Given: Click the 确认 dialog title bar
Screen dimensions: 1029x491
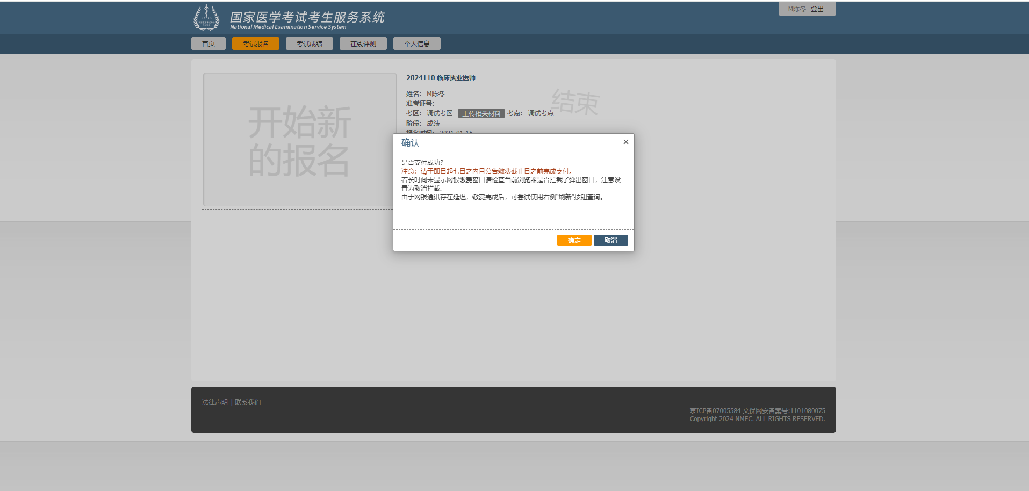Looking at the screenshot, I should [505, 143].
